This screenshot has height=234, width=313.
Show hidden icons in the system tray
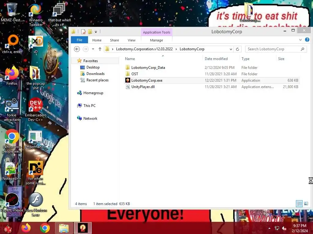pos(270,228)
